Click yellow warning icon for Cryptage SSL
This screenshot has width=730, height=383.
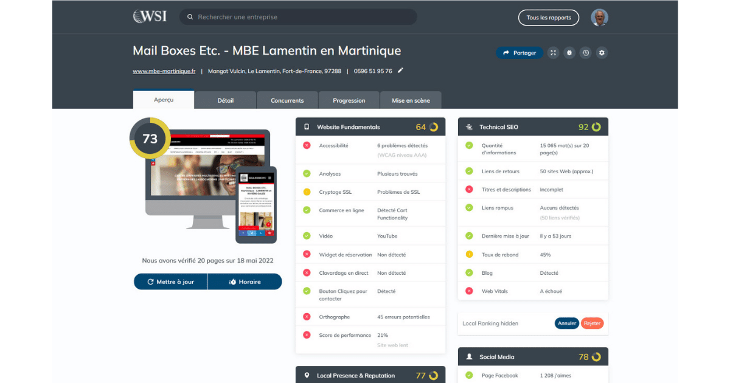(x=307, y=192)
